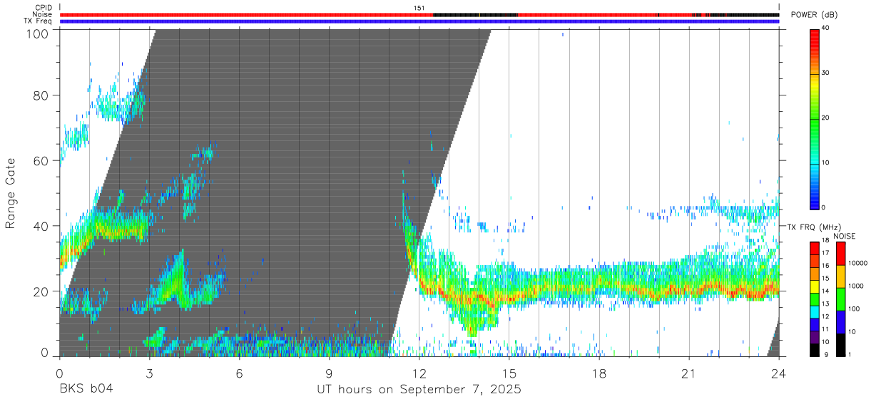The image size is (876, 404).
Task: Click the red and black noise strip
Action: tap(419, 14)
